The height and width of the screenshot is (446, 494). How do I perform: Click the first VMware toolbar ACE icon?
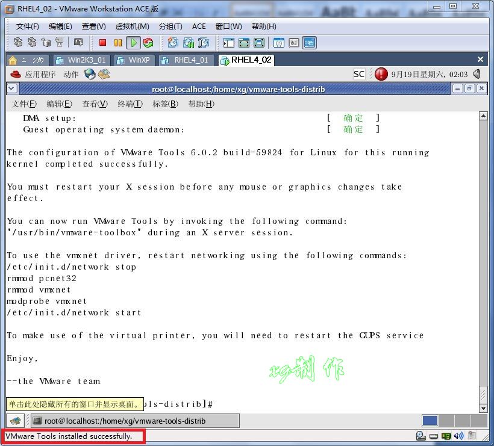pyautogui.click(x=18, y=42)
